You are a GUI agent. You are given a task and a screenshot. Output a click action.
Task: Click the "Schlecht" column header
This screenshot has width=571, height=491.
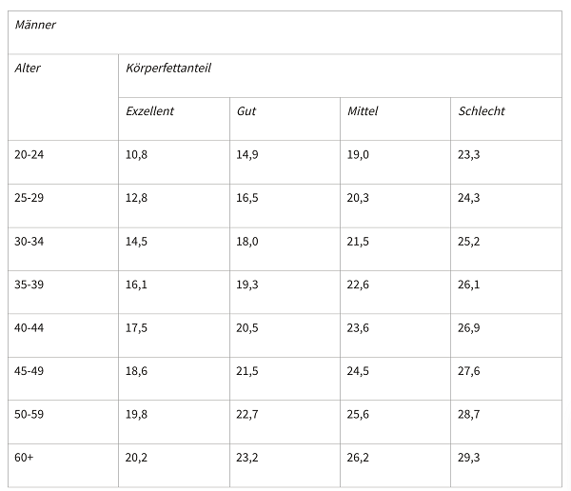(x=482, y=111)
